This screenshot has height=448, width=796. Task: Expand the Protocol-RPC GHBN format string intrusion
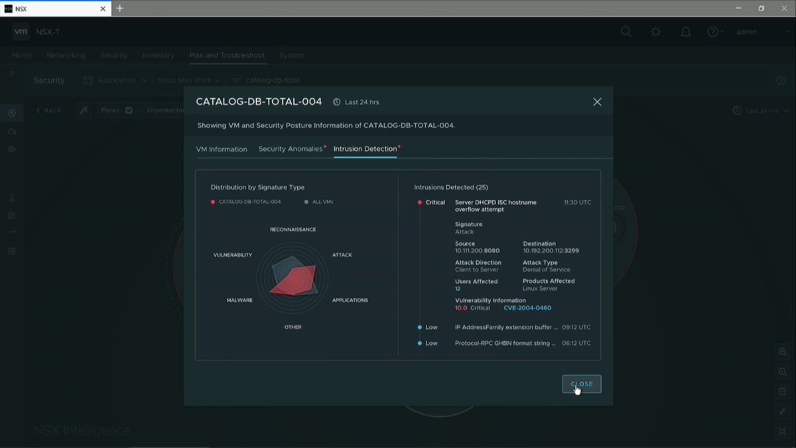[x=504, y=343]
